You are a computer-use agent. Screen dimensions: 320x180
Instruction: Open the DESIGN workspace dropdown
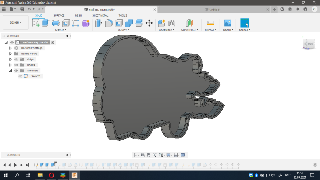point(15,22)
